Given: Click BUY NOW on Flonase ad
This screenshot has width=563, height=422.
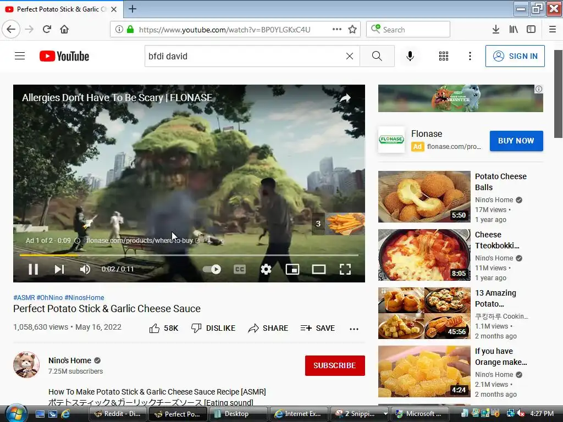Looking at the screenshot, I should (x=516, y=141).
